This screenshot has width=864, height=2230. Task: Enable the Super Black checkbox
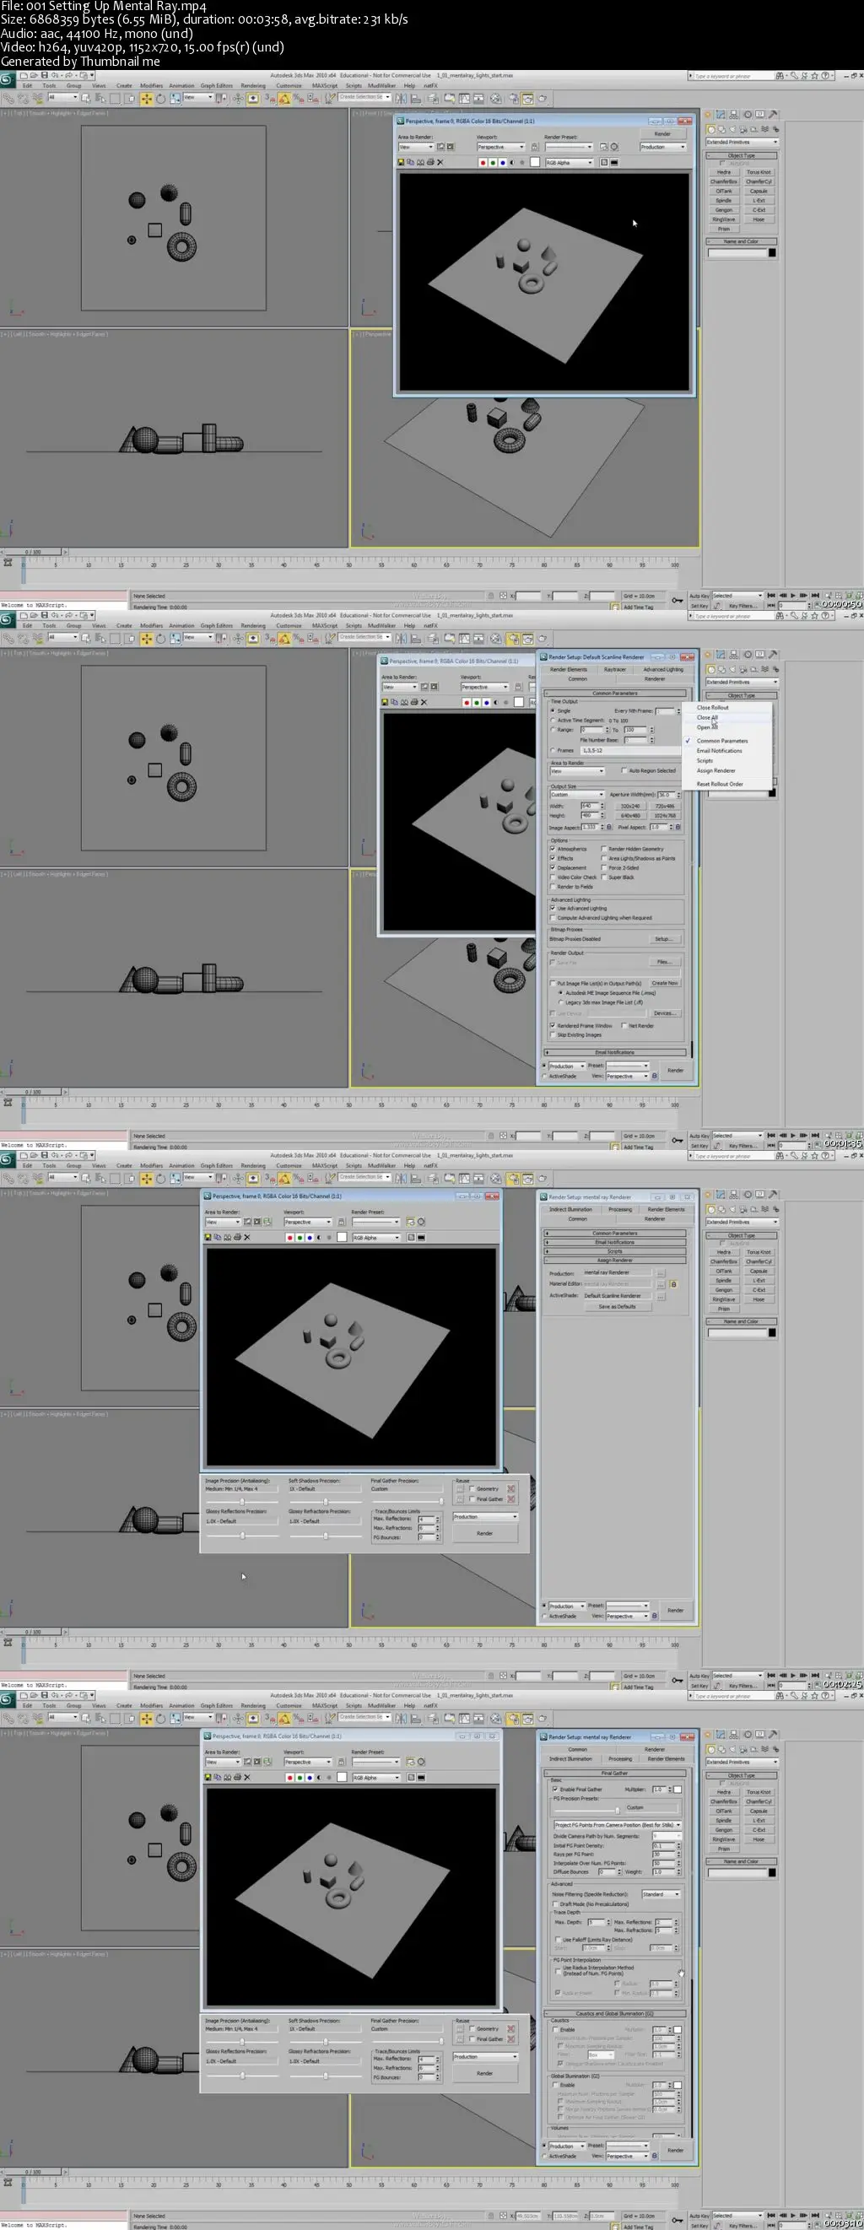click(x=603, y=877)
